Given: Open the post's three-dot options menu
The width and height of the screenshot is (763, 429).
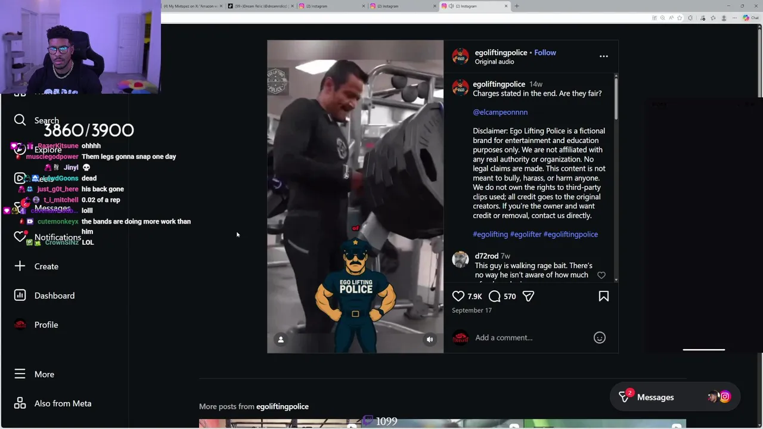Looking at the screenshot, I should pos(603,57).
